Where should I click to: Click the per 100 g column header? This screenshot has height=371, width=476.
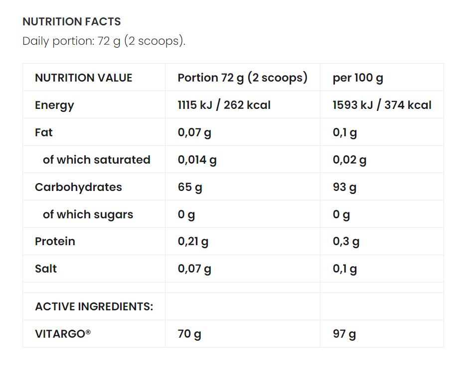click(x=358, y=78)
